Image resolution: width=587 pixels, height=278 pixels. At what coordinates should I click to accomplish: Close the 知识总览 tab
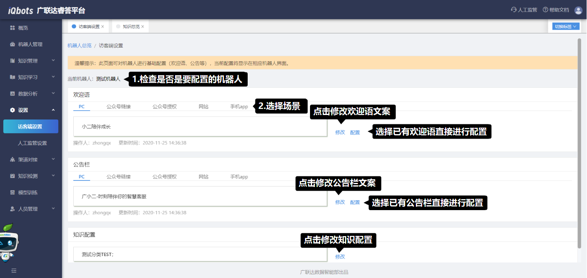(x=143, y=26)
